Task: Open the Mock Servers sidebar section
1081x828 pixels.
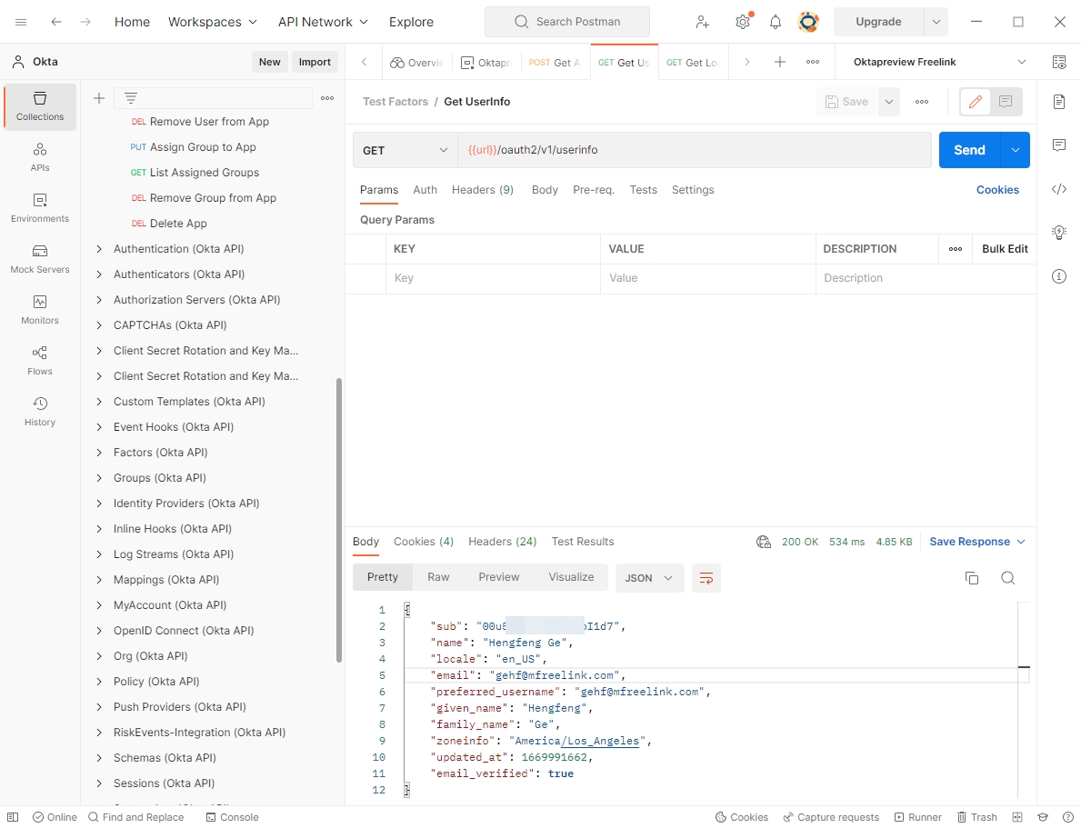Action: (40, 259)
